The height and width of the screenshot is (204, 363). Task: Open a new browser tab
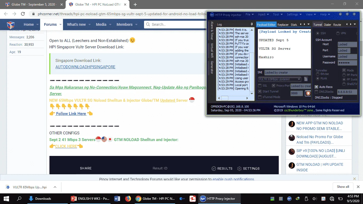click(135, 5)
